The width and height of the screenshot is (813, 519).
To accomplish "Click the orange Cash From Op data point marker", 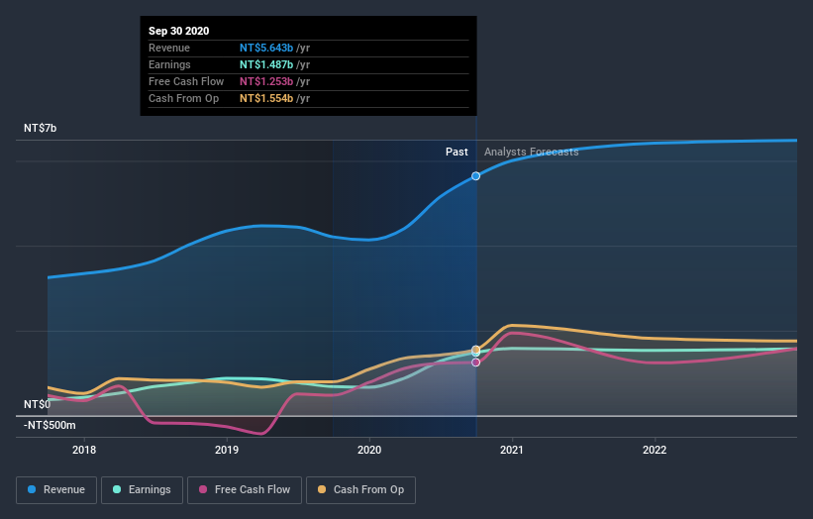I will (475, 349).
